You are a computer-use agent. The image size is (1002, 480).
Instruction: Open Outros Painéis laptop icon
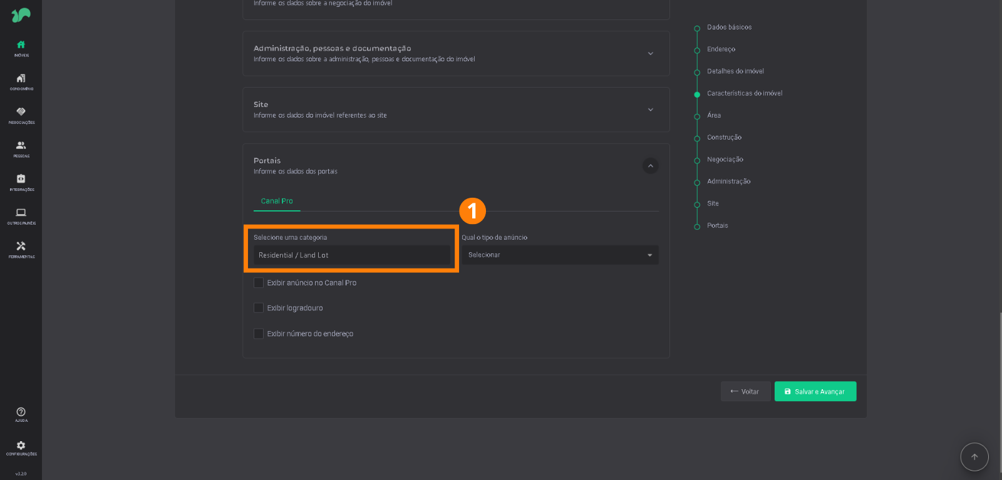pos(21,216)
